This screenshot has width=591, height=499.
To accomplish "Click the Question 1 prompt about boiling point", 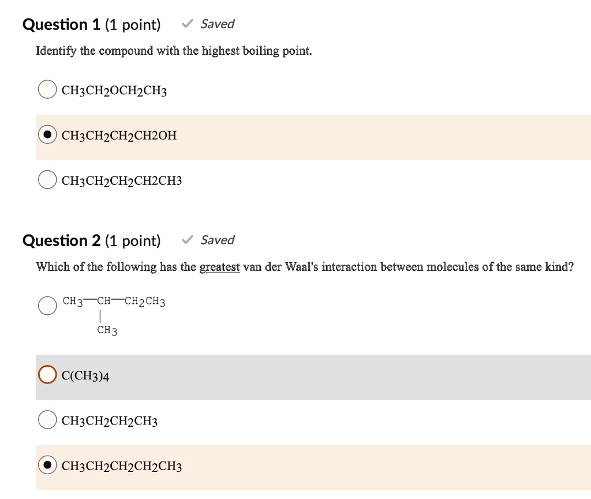I will (x=173, y=51).
